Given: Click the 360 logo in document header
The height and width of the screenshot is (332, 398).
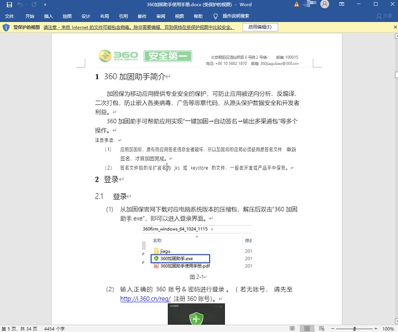Looking at the screenshot, I should [118, 56].
